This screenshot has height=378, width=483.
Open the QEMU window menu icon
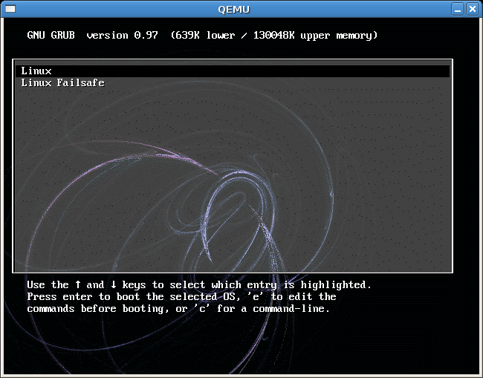point(10,9)
